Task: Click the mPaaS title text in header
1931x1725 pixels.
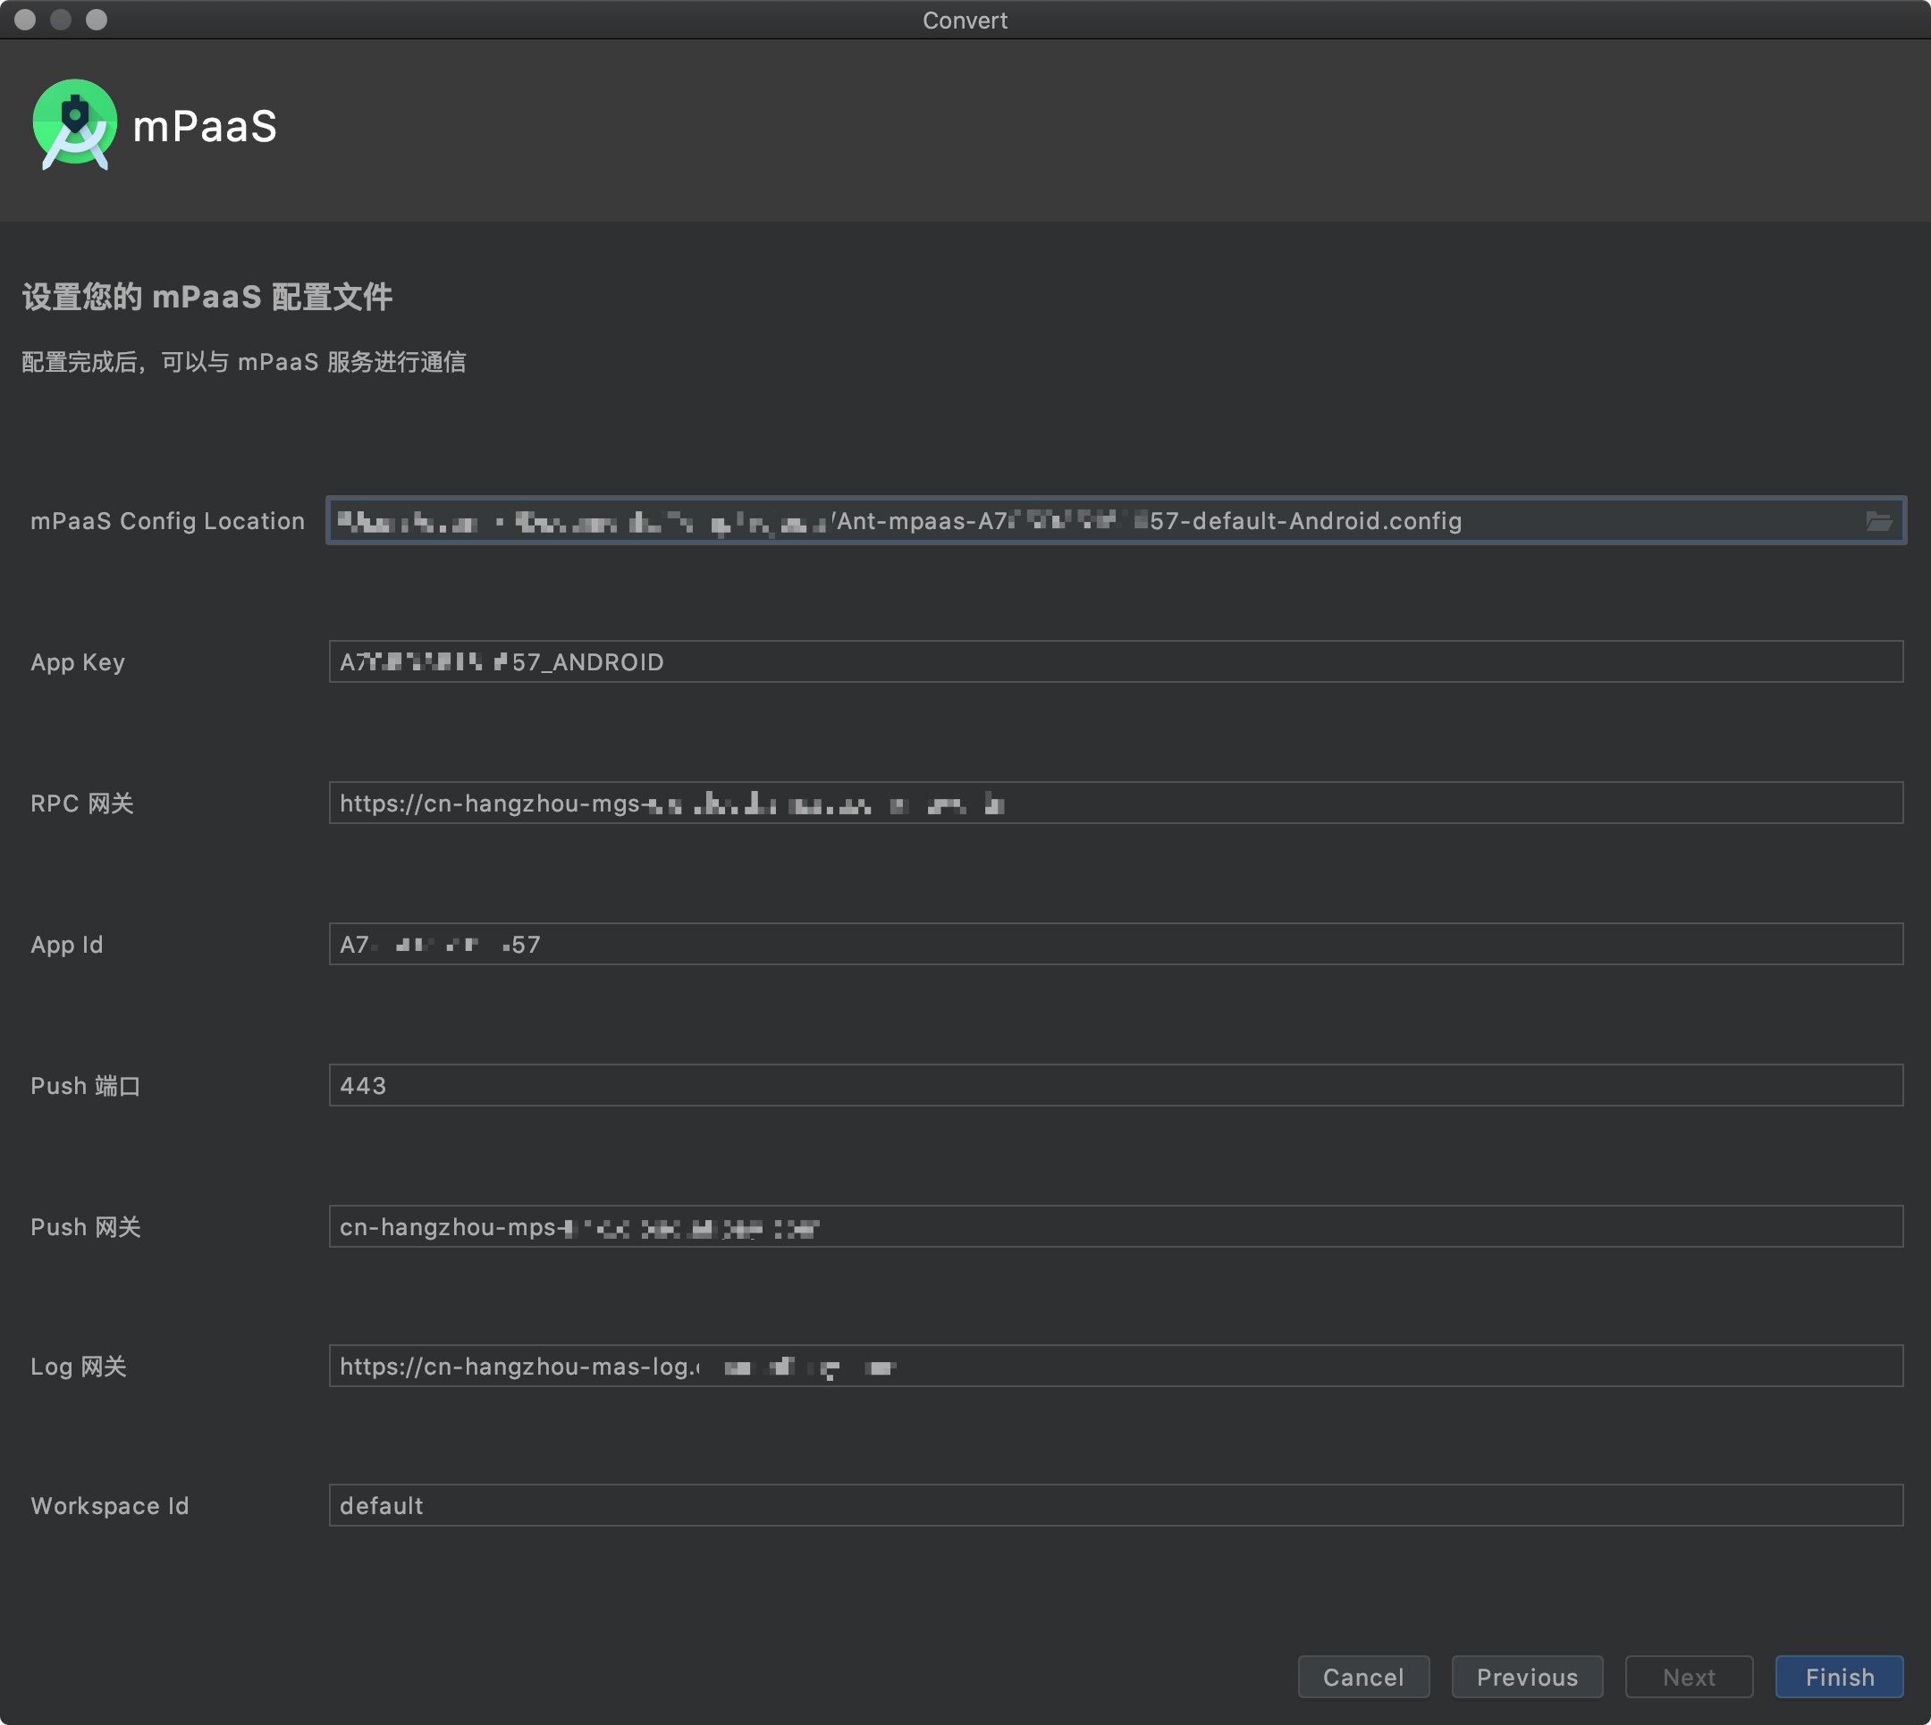Action: tap(205, 127)
